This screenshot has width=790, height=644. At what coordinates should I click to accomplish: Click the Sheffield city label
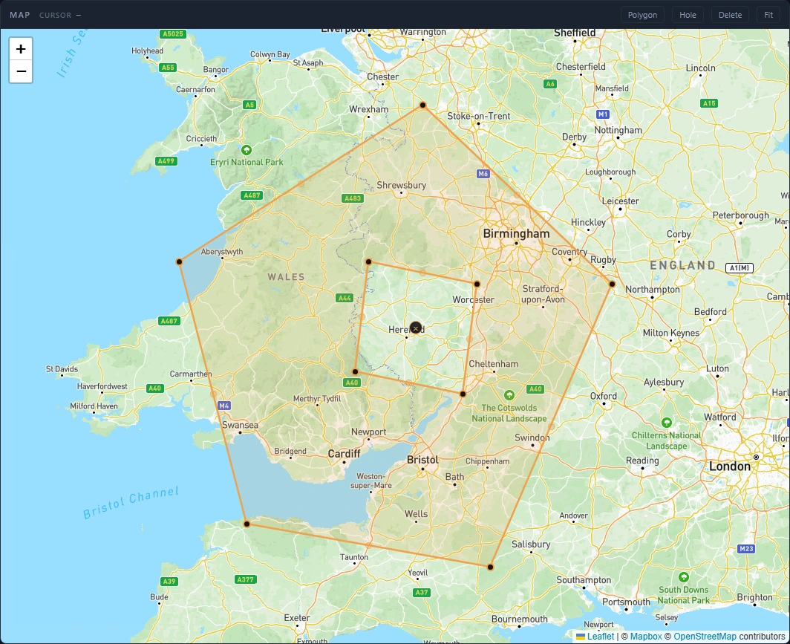click(x=575, y=33)
